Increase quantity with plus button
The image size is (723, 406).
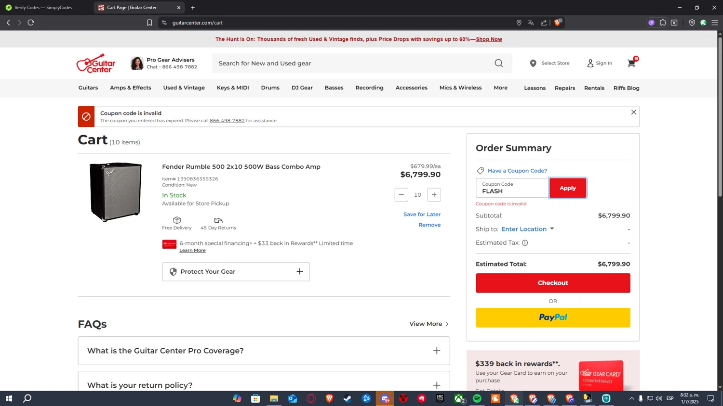pyautogui.click(x=434, y=195)
